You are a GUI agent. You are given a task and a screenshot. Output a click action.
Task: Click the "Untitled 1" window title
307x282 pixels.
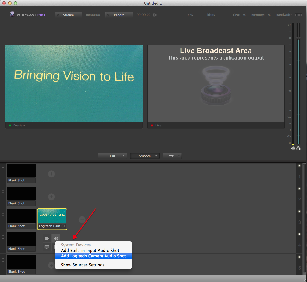tap(153, 3)
